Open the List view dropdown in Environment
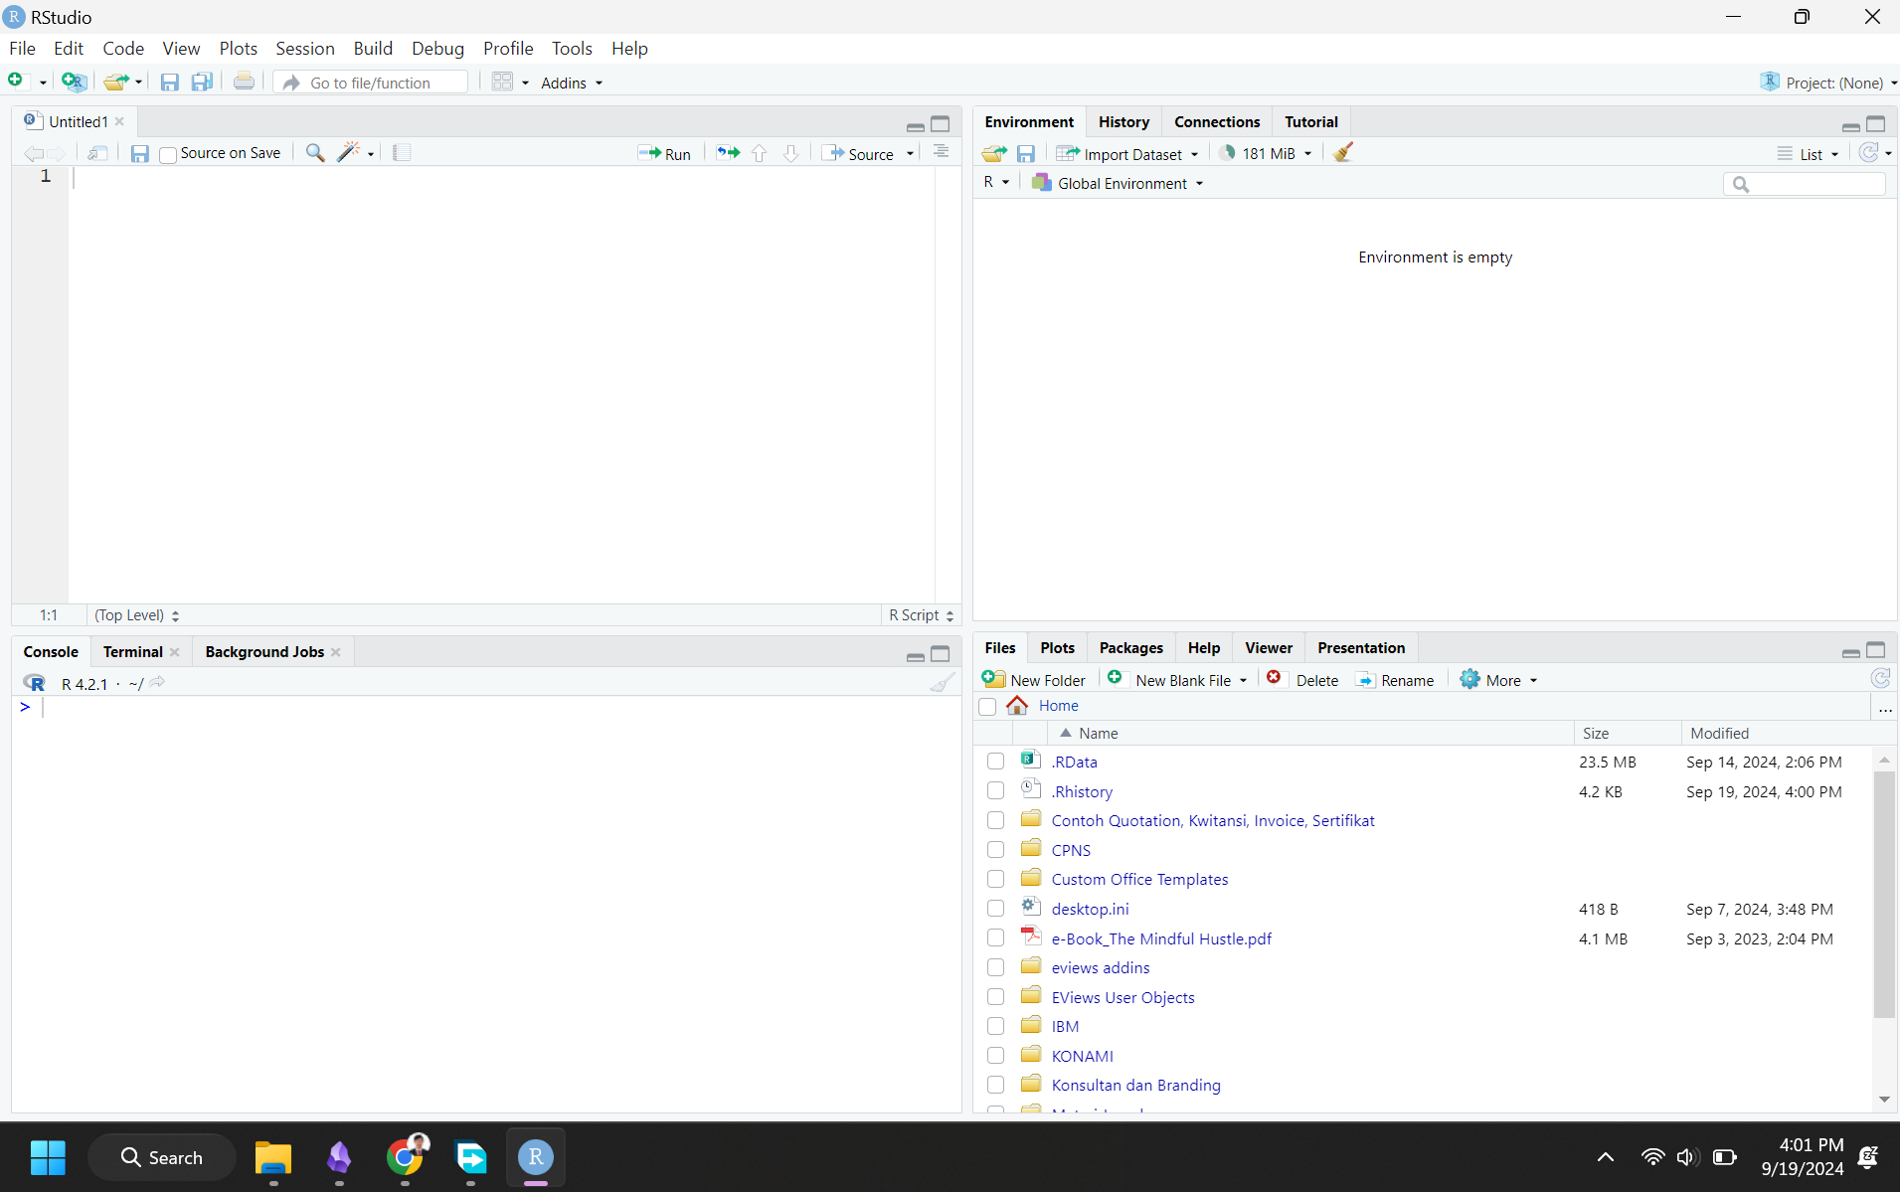The width and height of the screenshot is (1900, 1192). pyautogui.click(x=1808, y=153)
